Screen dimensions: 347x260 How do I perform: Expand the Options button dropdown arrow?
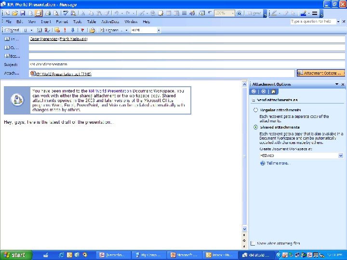(126, 30)
